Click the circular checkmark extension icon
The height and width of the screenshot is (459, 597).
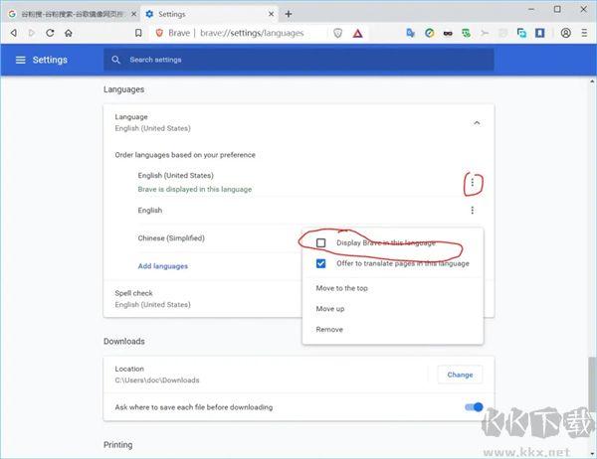(430, 33)
